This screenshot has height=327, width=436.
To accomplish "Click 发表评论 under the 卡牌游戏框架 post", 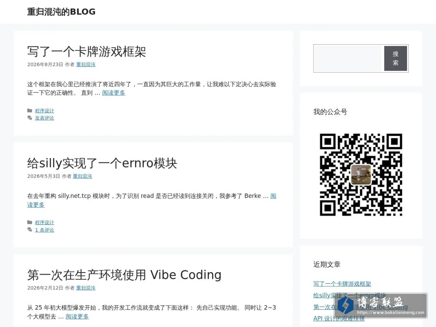I will [44, 118].
